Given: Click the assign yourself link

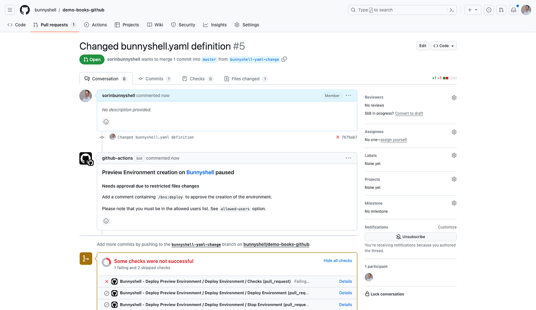Looking at the screenshot, I should (394, 140).
